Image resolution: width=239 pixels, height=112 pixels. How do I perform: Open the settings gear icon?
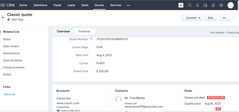221,5
